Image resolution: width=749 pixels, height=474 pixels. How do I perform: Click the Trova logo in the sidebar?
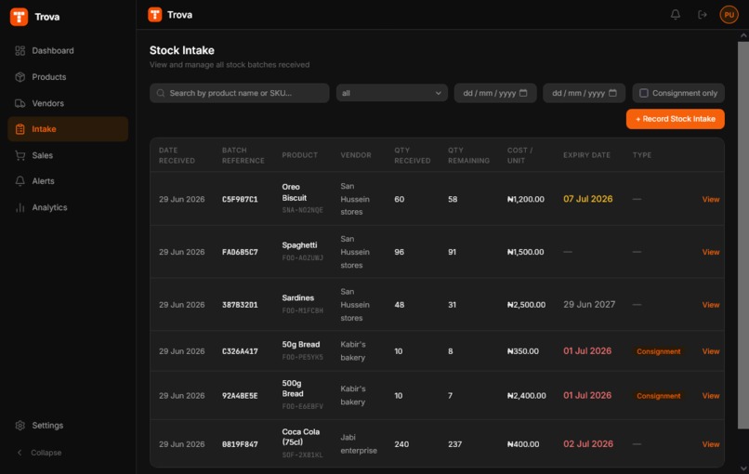pyautogui.click(x=20, y=17)
